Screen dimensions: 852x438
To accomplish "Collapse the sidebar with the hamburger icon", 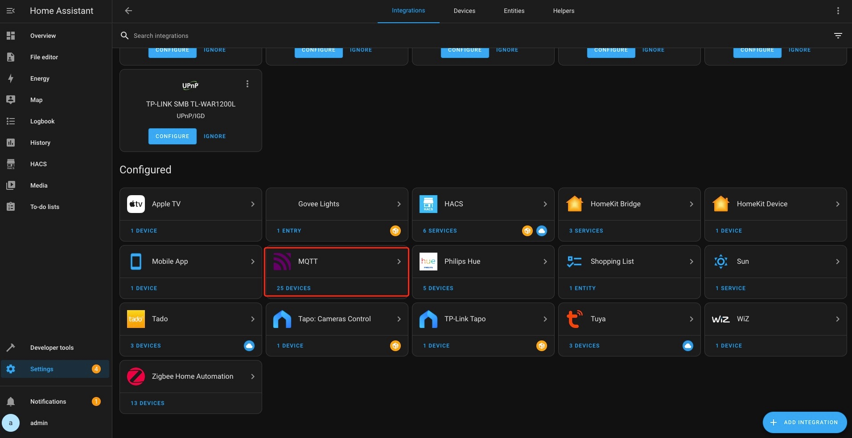I will [x=11, y=11].
